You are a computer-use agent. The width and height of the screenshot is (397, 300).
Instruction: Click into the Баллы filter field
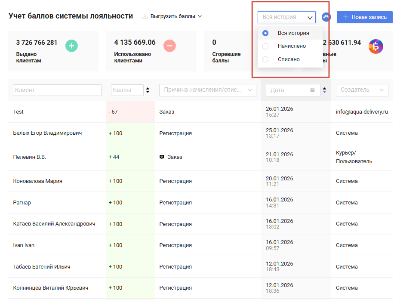tap(127, 90)
